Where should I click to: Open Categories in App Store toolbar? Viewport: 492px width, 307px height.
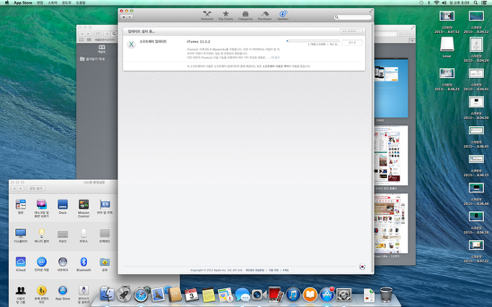click(x=246, y=15)
